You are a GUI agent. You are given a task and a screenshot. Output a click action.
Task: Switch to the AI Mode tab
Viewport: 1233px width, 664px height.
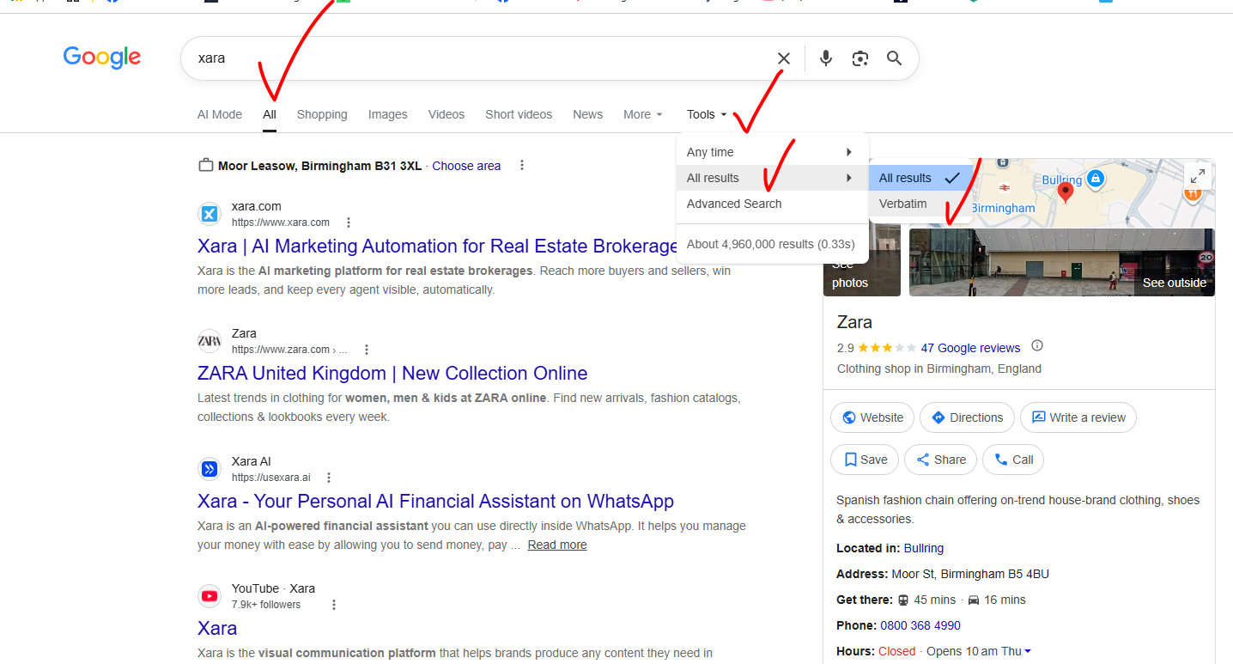click(x=220, y=114)
